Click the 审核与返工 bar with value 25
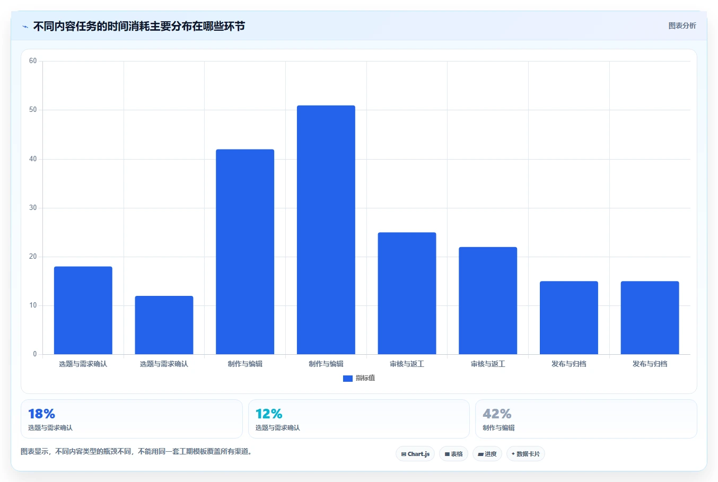The width and height of the screenshot is (718, 482). click(407, 293)
